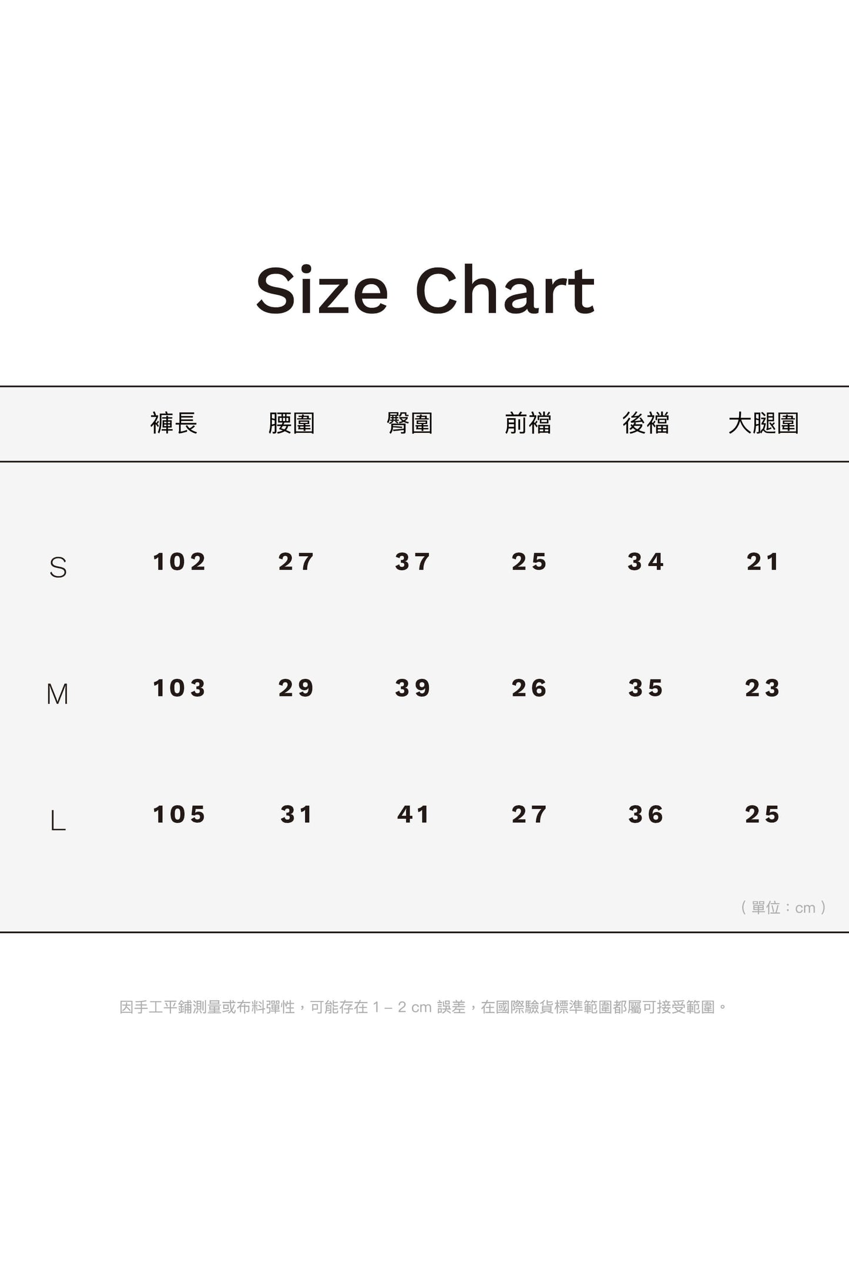Select the S size row label
849x1272 pixels.
pos(58,567)
